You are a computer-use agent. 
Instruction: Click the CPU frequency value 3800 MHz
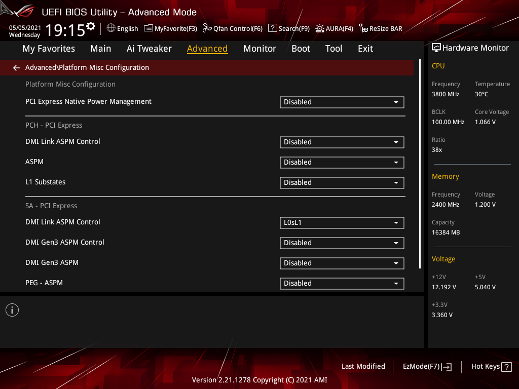point(446,94)
